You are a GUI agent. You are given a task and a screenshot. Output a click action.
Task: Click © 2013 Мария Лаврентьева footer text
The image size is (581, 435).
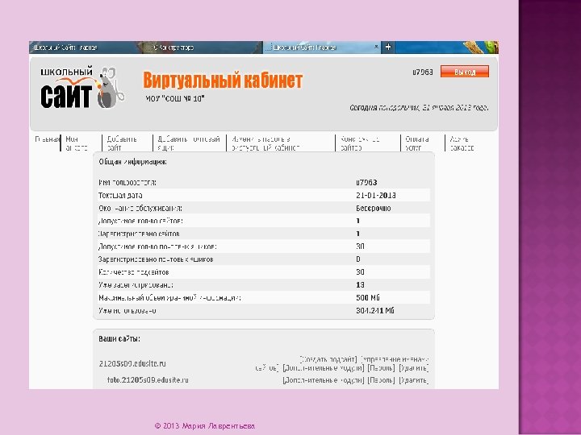204,426
